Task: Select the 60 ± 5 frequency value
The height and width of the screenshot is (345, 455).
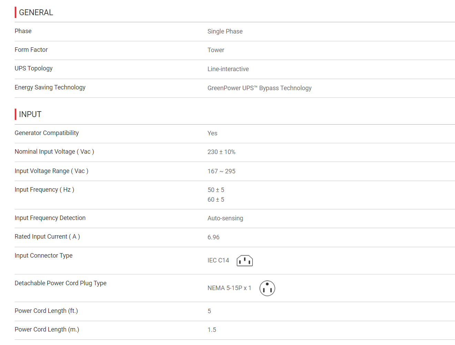Action: [x=216, y=200]
